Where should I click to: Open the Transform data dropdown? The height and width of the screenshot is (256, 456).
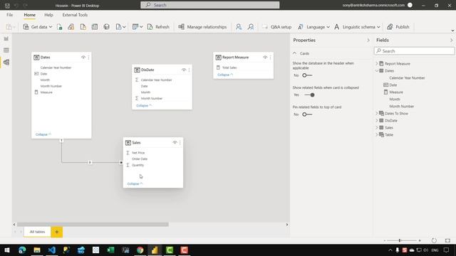[138, 27]
